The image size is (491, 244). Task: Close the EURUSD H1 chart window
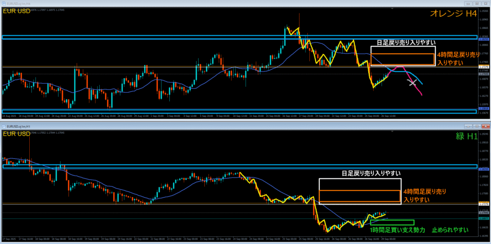pyautogui.click(x=486, y=126)
